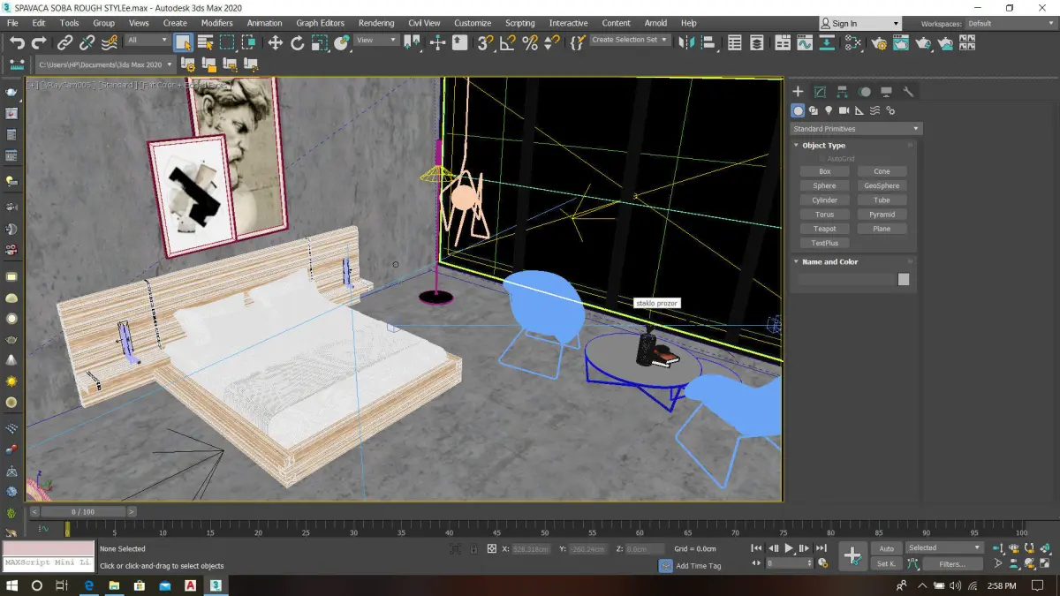Open the Scripting menu

(x=520, y=23)
